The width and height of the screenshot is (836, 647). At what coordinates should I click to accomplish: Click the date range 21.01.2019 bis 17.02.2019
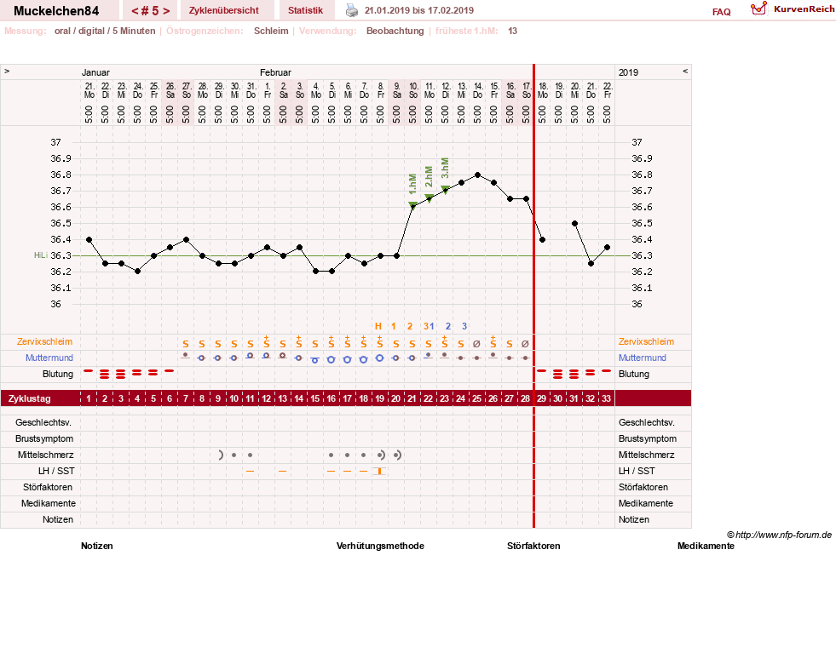[x=419, y=10]
